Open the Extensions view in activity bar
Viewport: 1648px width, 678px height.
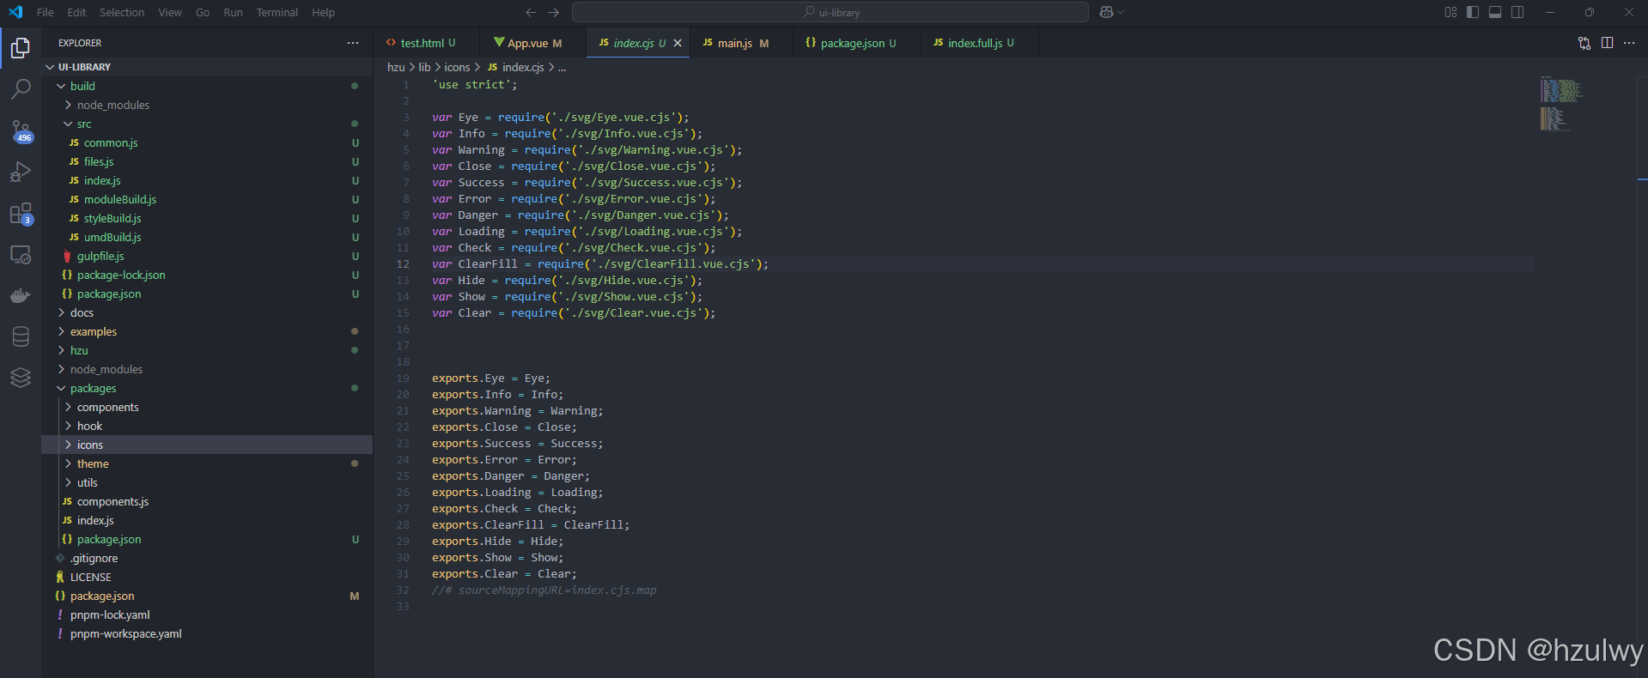coord(21,213)
